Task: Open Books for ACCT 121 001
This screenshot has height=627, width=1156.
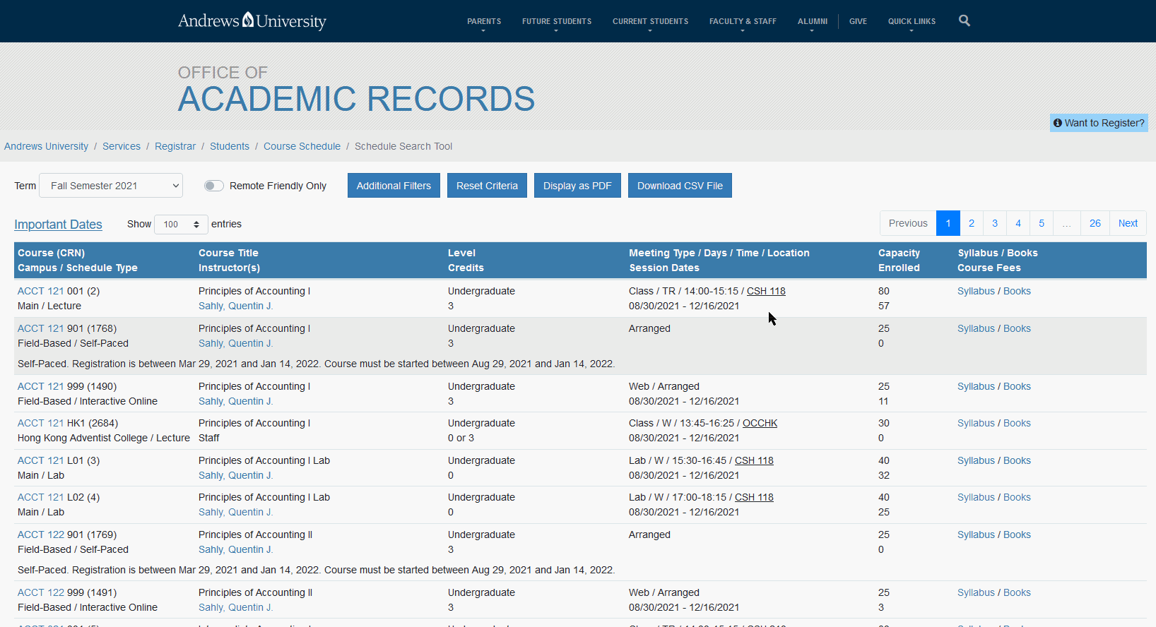Action: [1017, 291]
